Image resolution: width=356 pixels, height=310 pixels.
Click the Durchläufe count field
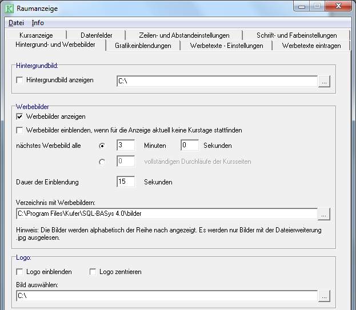[126, 161]
